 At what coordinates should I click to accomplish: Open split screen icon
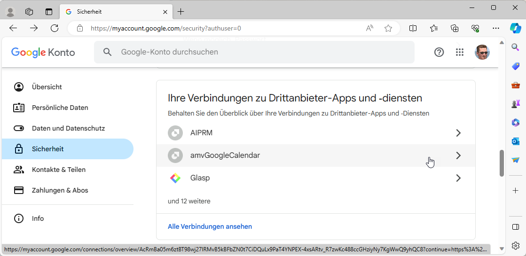click(413, 28)
